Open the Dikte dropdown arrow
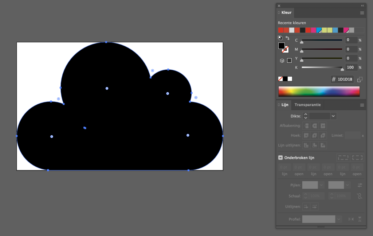The width and height of the screenshot is (373, 236). [x=333, y=116]
